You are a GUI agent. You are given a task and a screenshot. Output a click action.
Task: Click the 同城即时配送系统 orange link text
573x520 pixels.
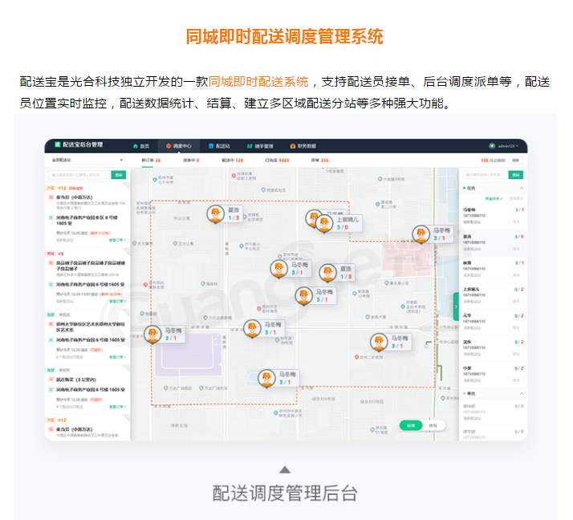coord(258,82)
